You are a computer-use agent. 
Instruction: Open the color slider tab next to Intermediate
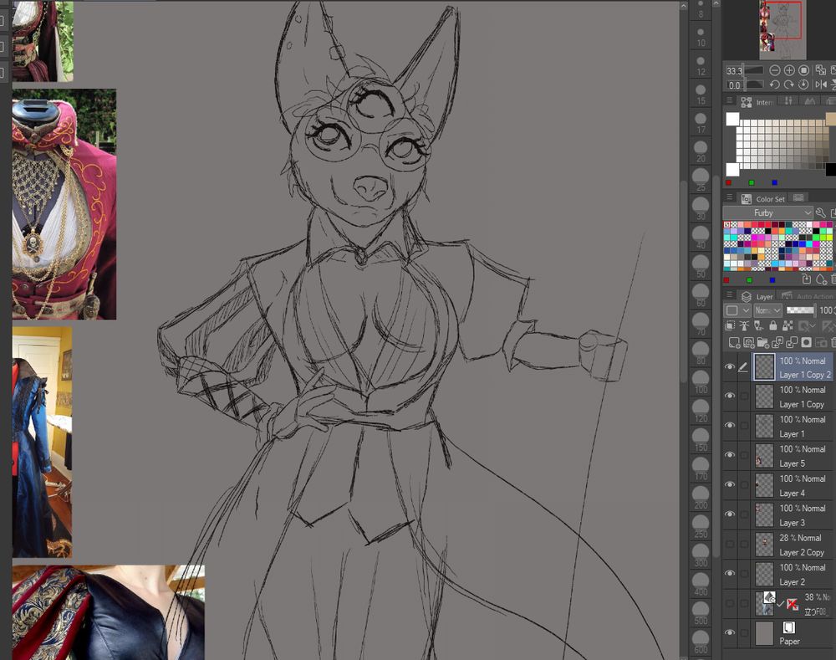point(788,101)
